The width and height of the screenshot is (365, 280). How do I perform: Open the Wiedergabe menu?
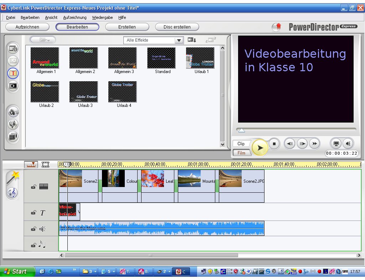point(102,17)
